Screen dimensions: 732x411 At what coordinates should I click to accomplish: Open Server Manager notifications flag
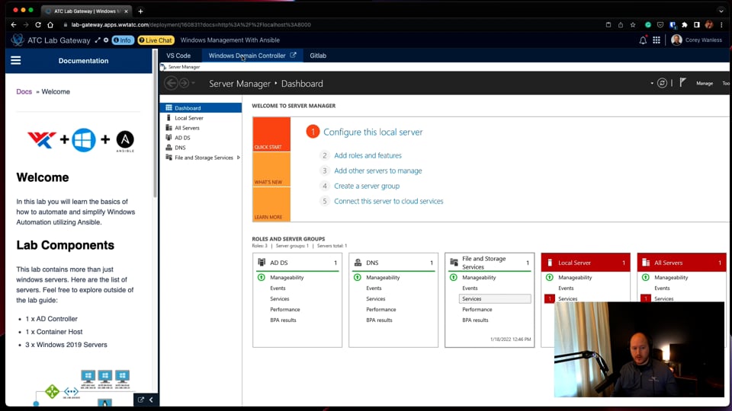pyautogui.click(x=682, y=83)
